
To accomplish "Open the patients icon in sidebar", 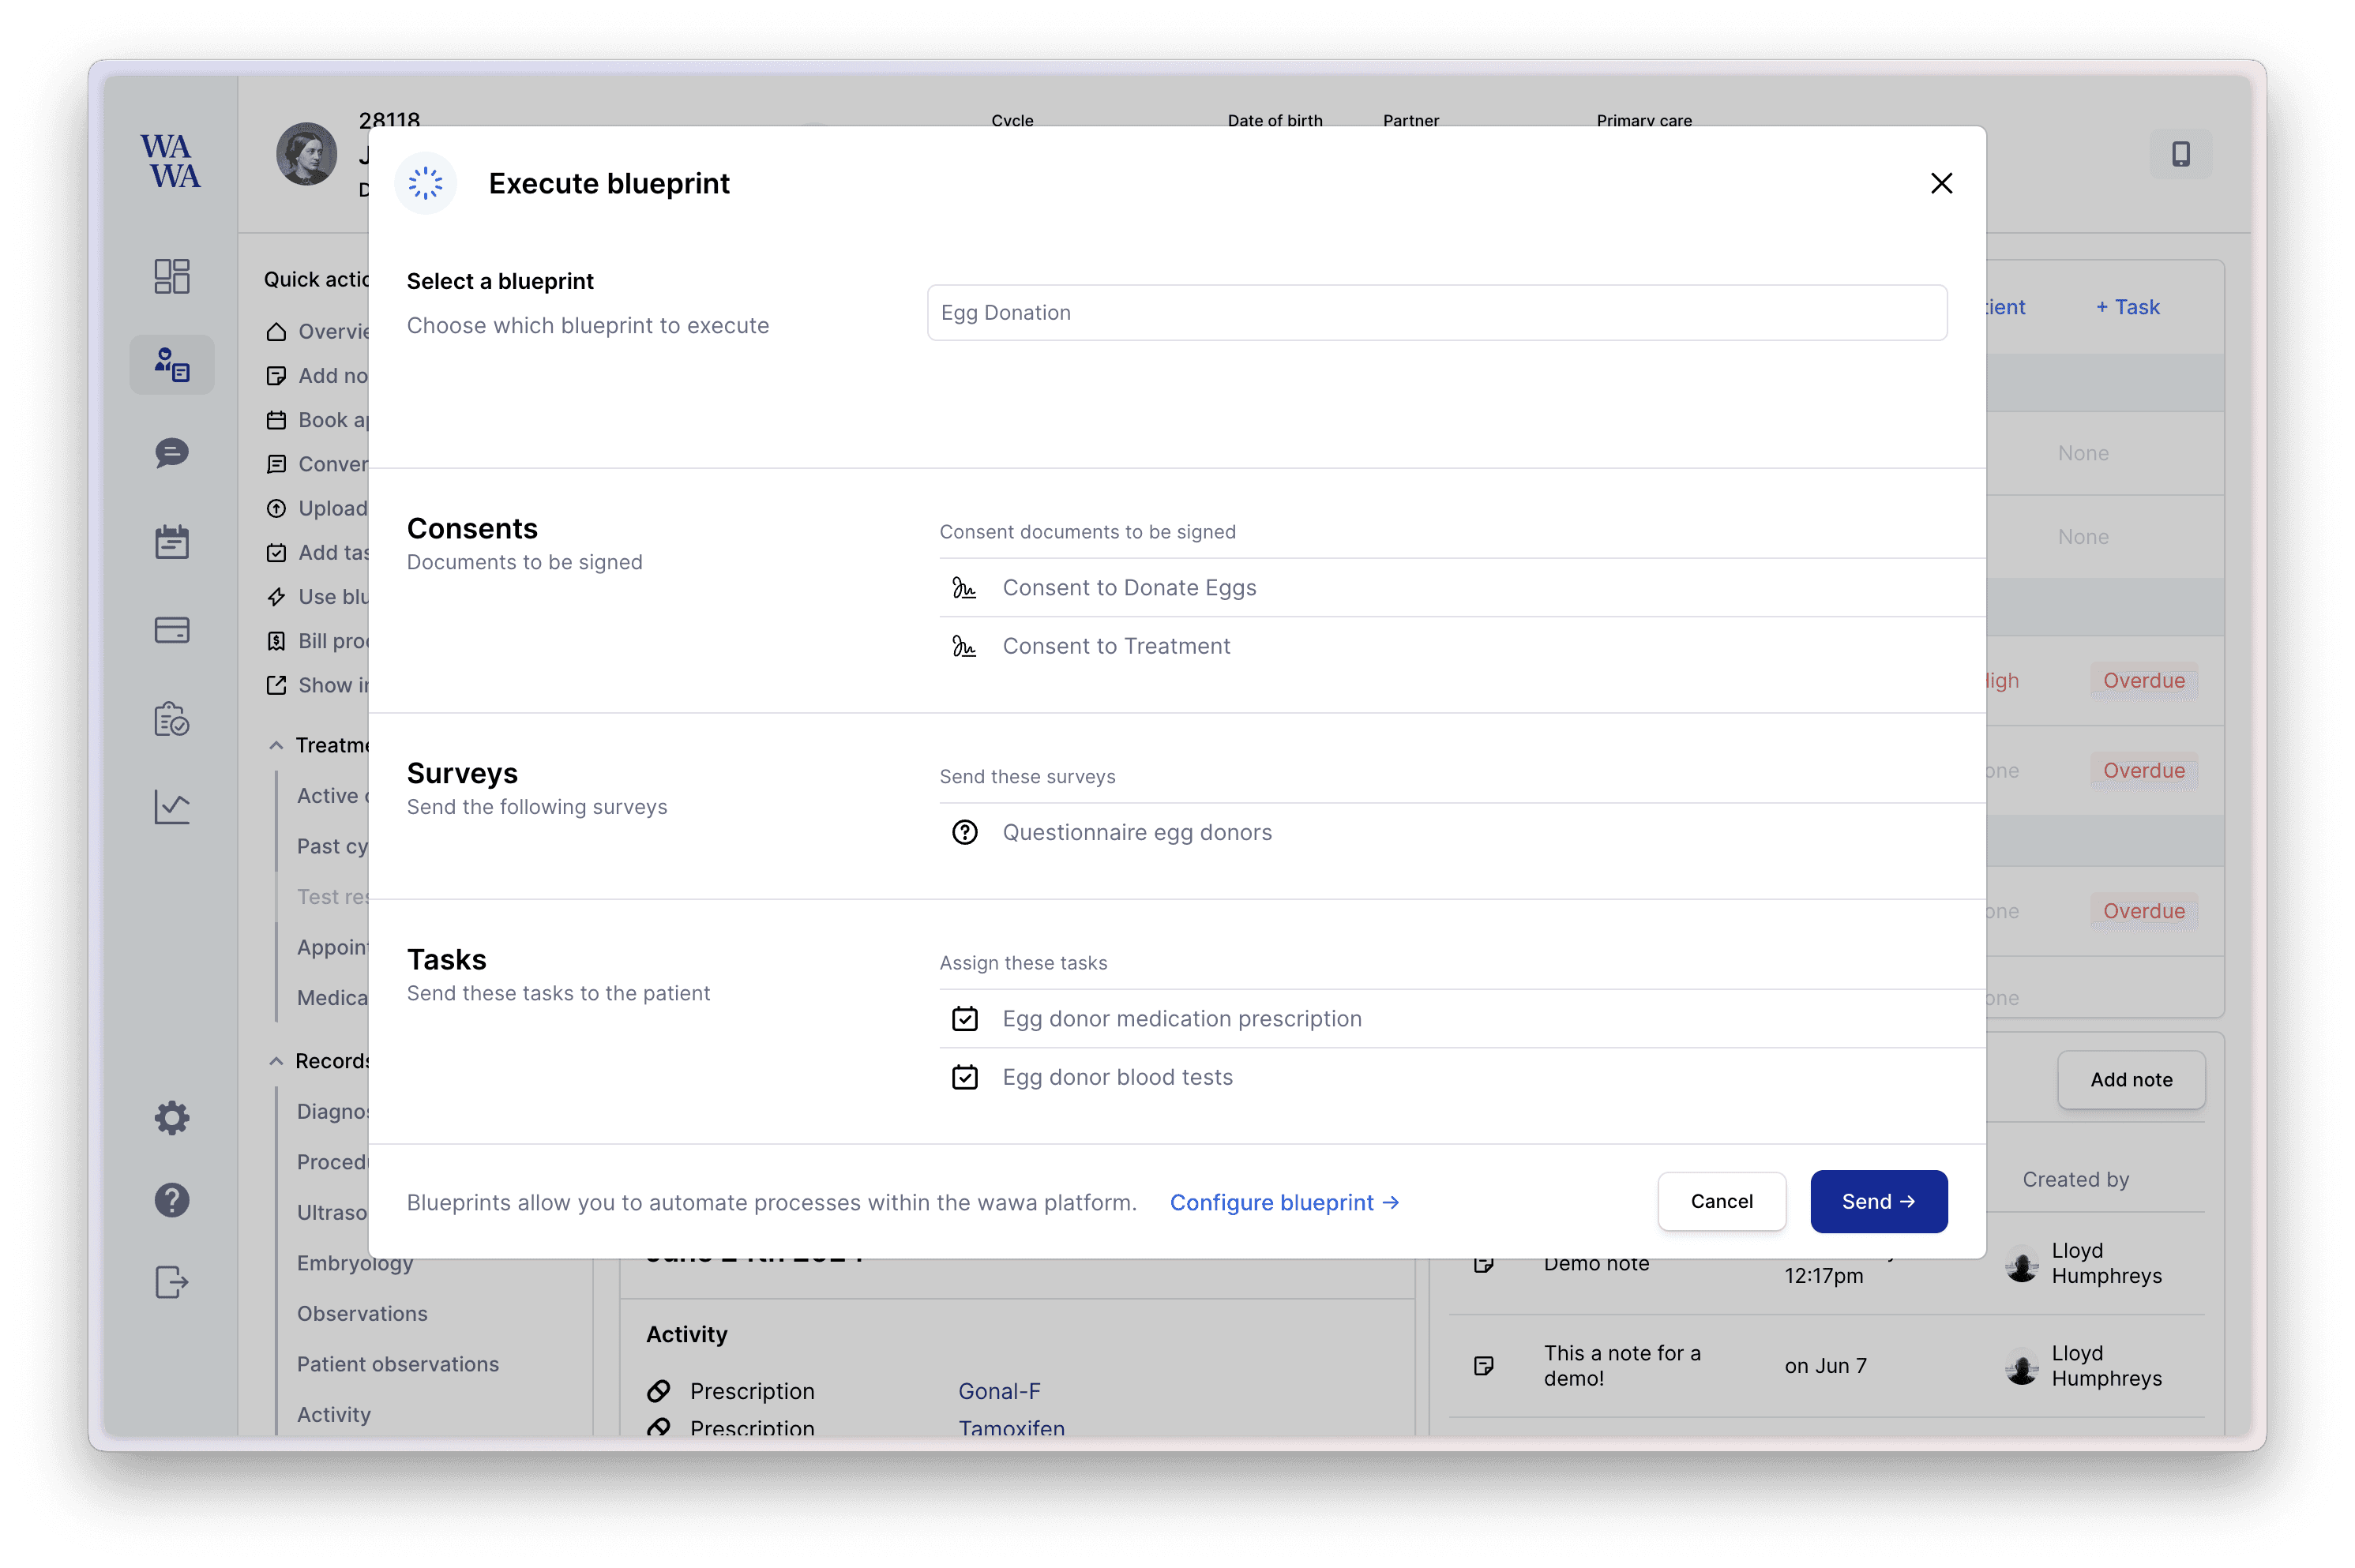I will tap(172, 365).
